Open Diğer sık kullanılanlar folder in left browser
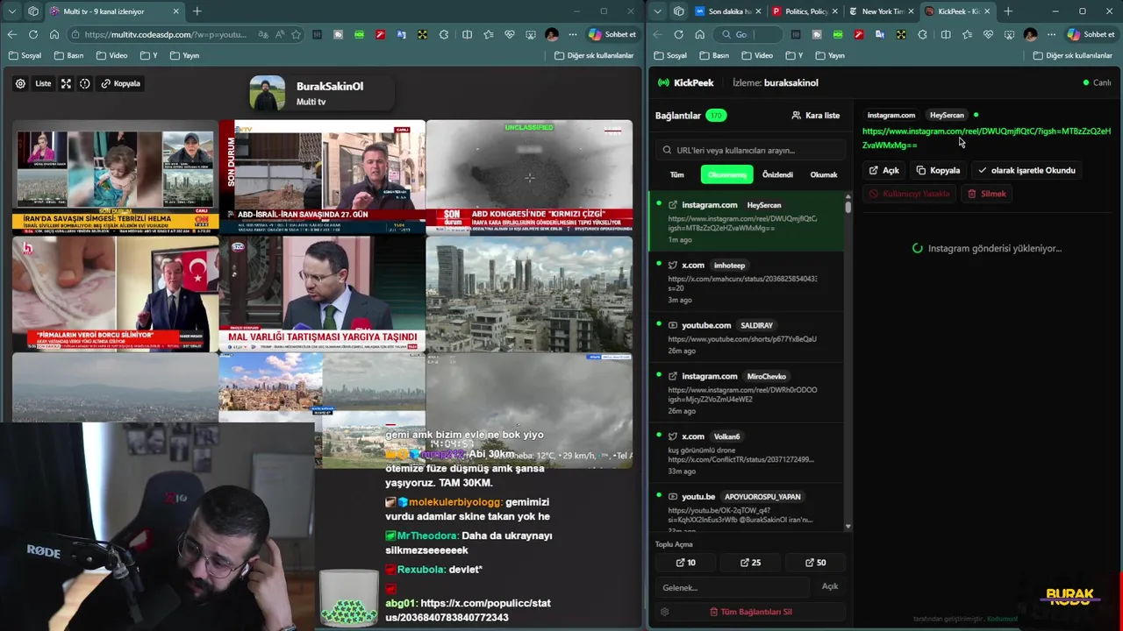Image resolution: width=1123 pixels, height=631 pixels. click(594, 55)
